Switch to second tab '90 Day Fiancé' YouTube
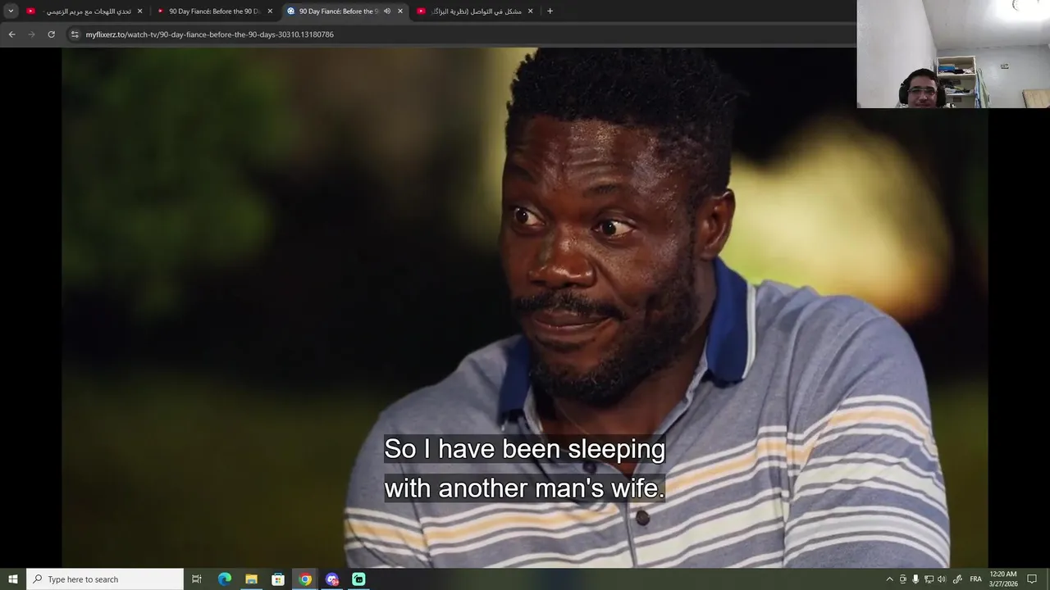 click(214, 11)
